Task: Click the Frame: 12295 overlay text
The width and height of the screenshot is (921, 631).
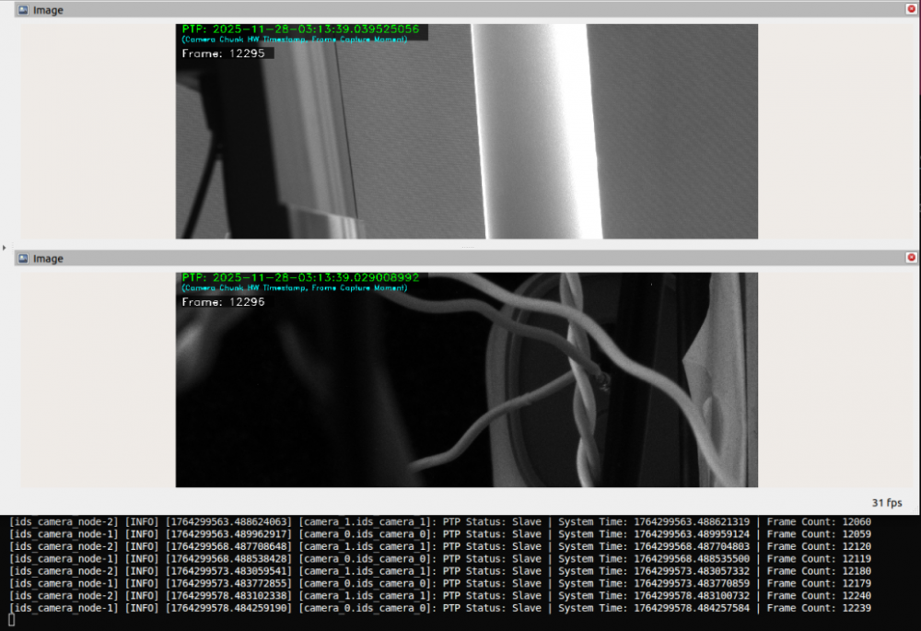Action: click(x=224, y=54)
